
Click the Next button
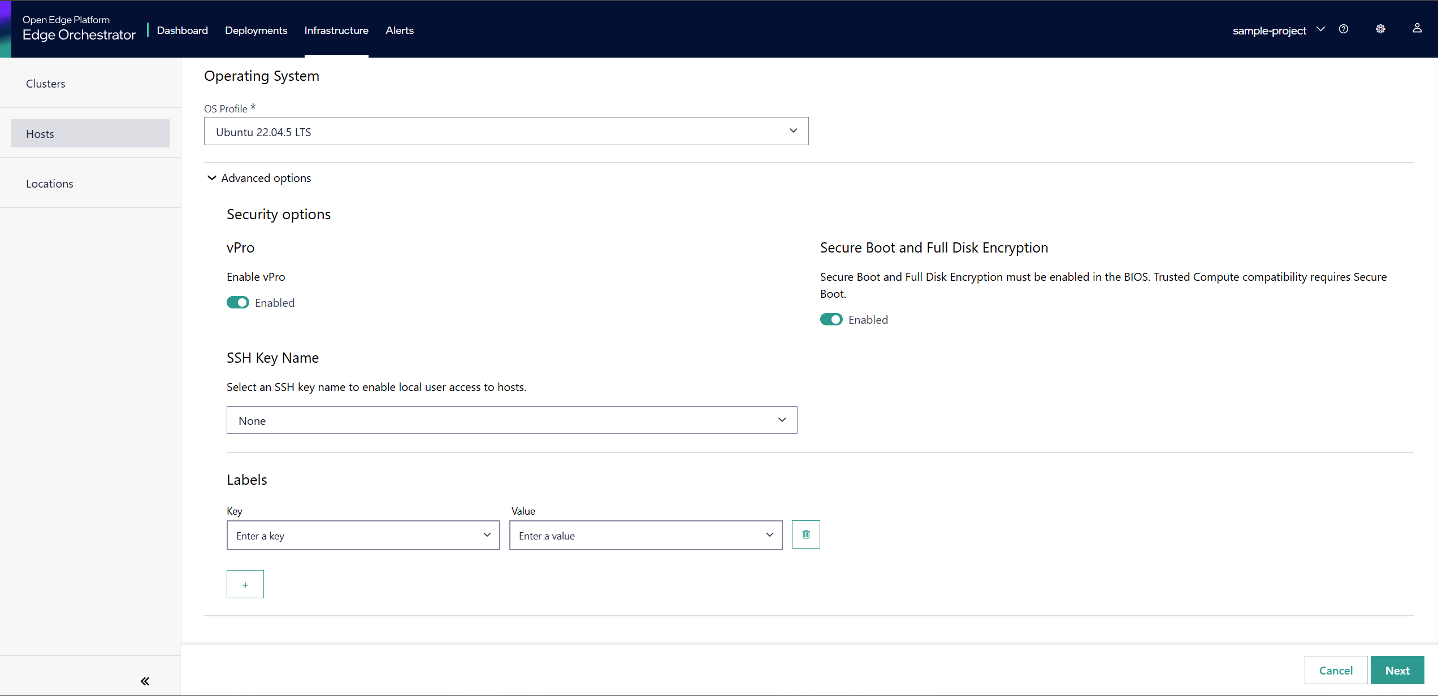1397,671
